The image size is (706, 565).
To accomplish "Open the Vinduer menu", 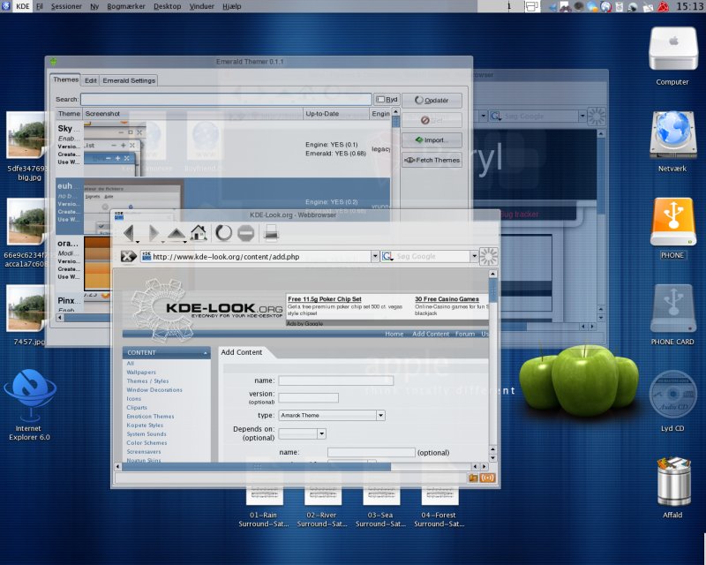I will click(x=202, y=6).
